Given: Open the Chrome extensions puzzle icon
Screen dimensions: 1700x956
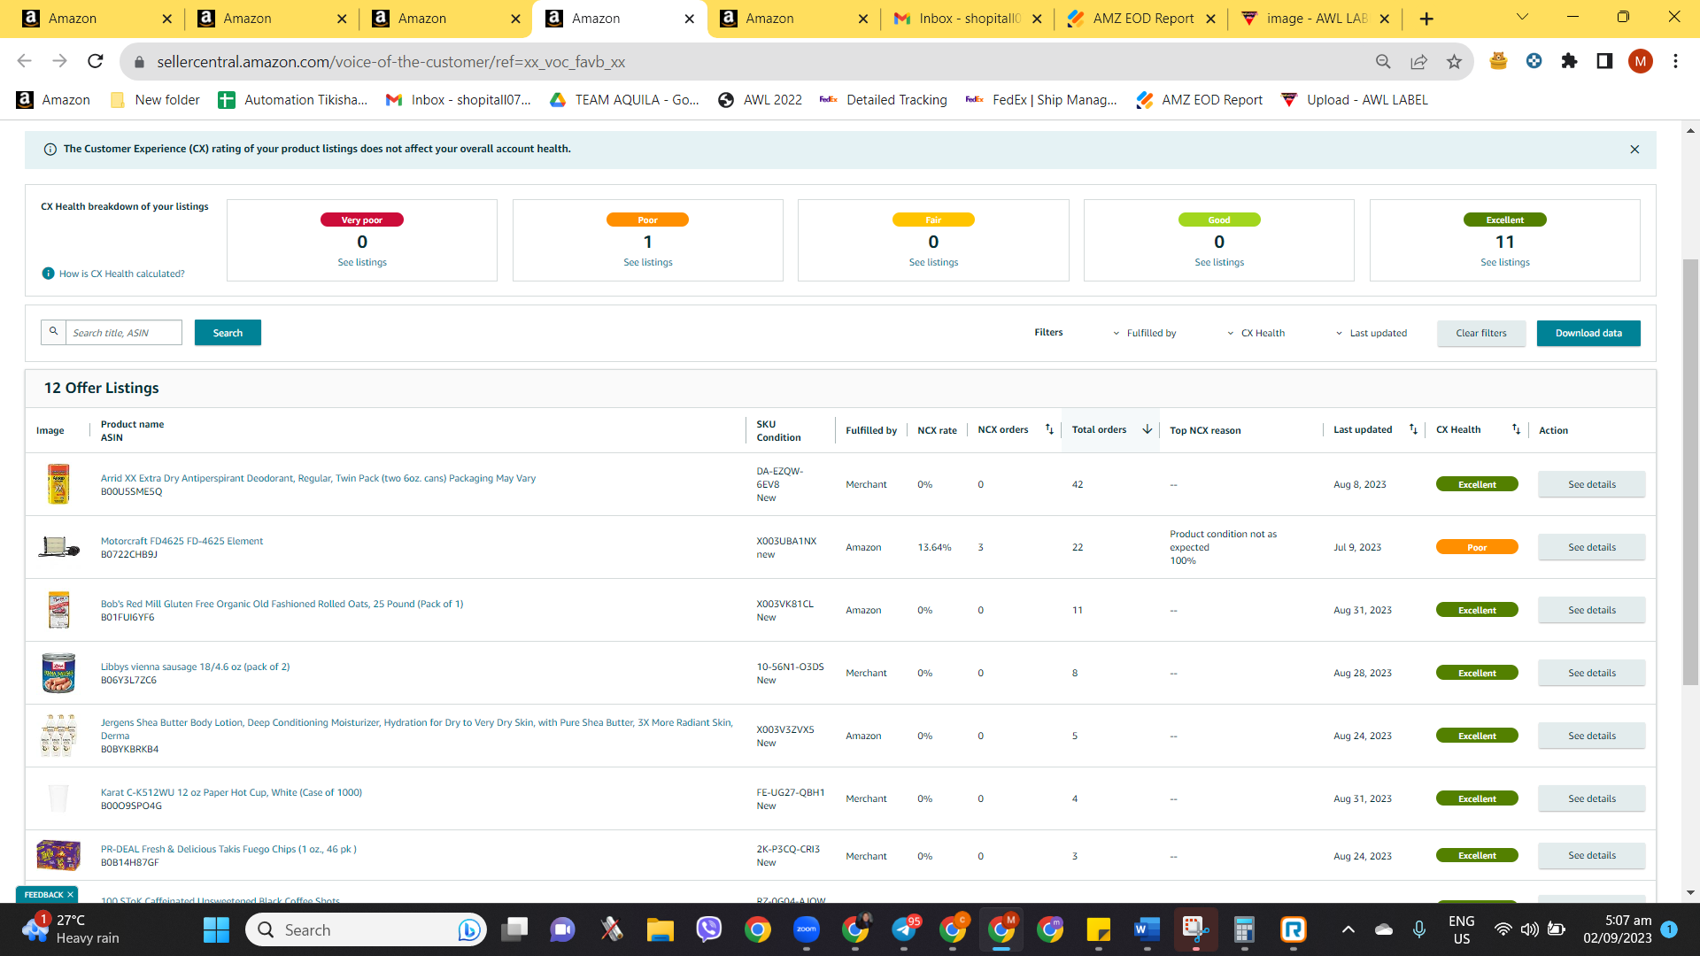Looking at the screenshot, I should [1569, 61].
